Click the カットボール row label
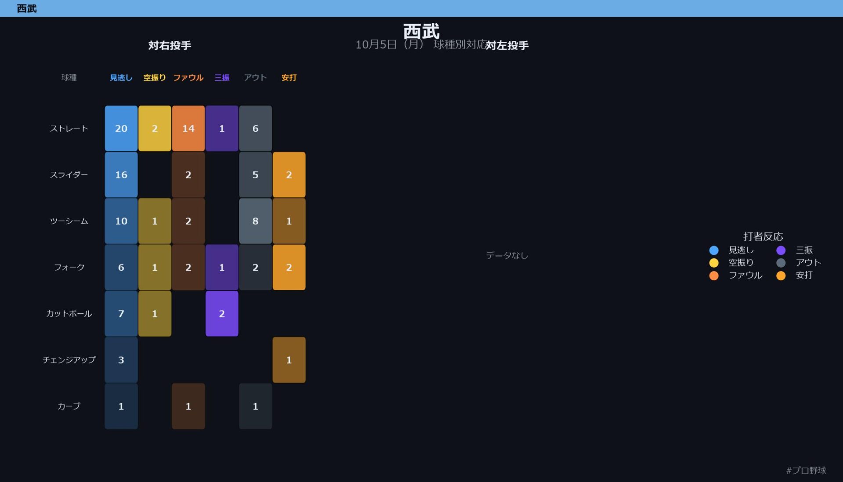 click(69, 313)
